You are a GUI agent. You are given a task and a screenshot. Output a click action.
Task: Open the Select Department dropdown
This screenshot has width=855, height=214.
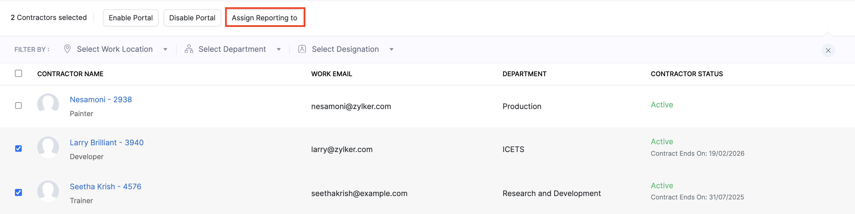point(232,49)
